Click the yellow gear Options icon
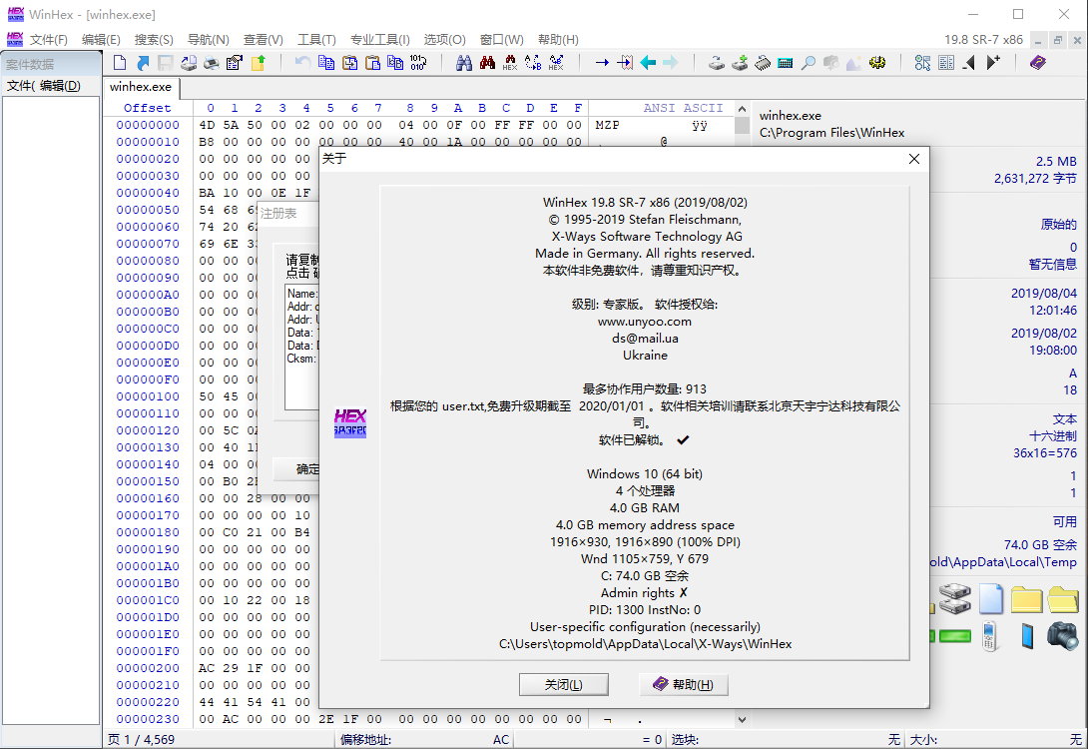Image resolution: width=1088 pixels, height=749 pixels. tap(877, 63)
